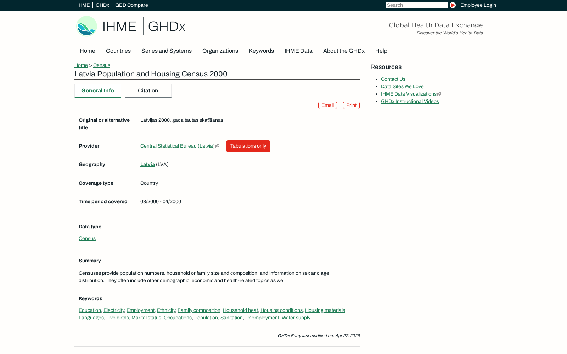This screenshot has height=354, width=567.
Task: Open GHDx link in top bar
Action: [102, 5]
